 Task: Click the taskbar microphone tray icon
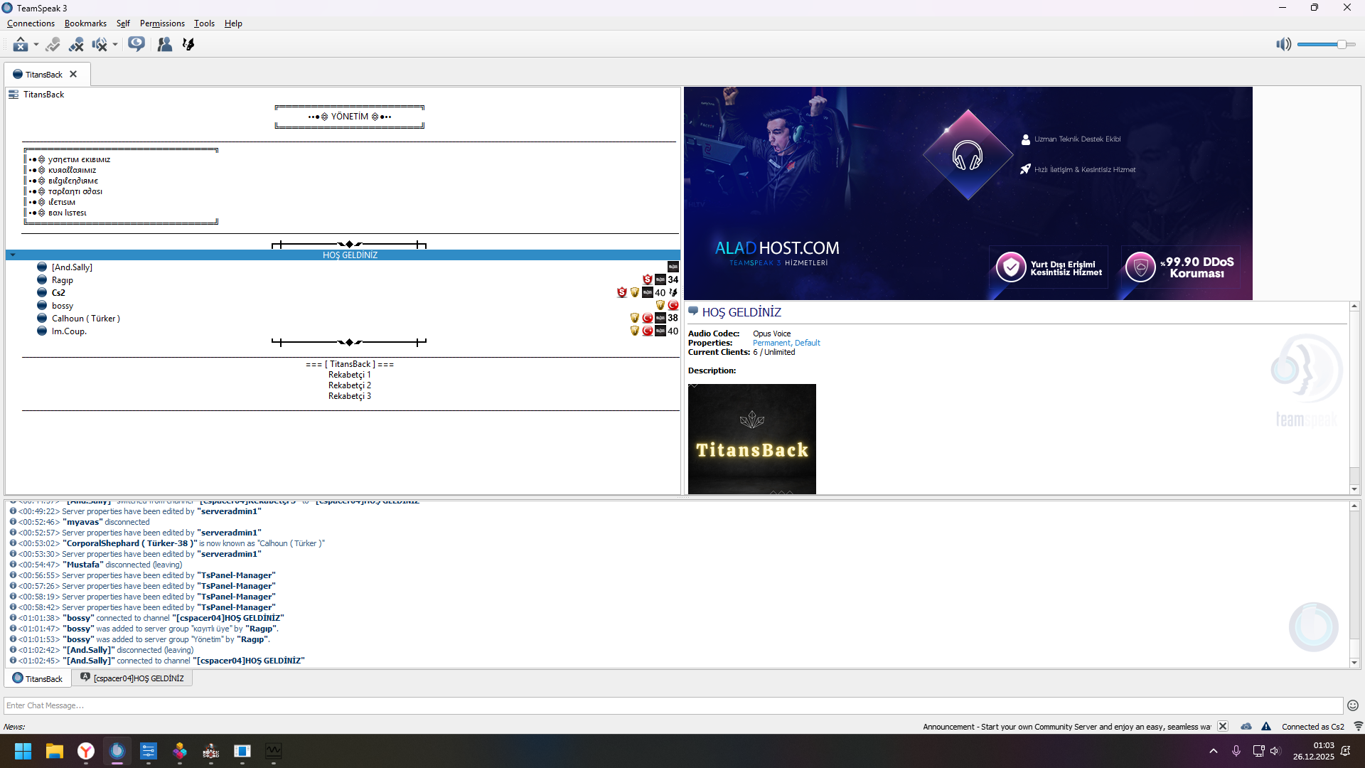click(1236, 751)
